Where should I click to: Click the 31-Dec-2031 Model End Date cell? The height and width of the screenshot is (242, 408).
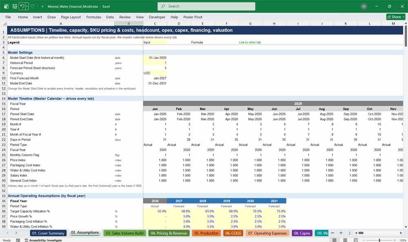pyautogui.click(x=155, y=83)
